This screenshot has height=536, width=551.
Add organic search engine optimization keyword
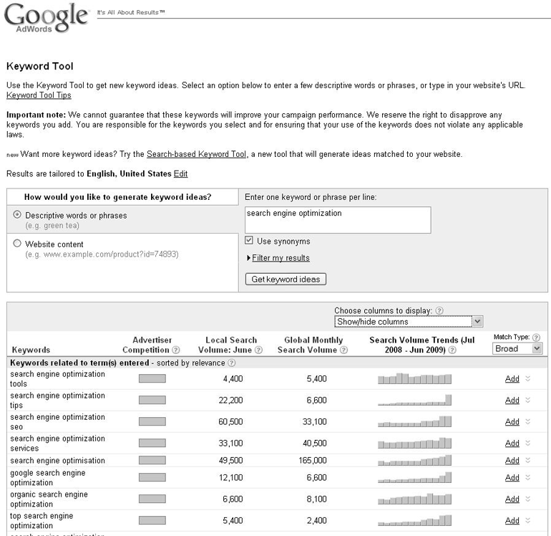tap(512, 499)
